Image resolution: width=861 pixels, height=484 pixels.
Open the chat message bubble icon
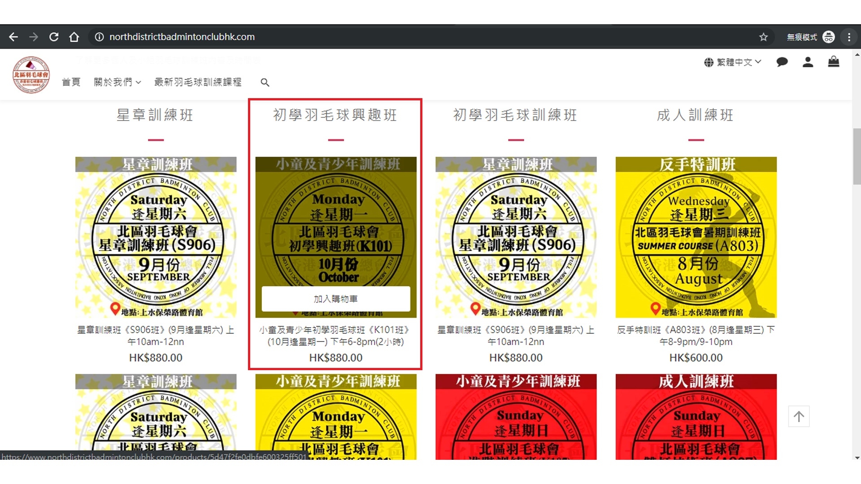point(782,62)
